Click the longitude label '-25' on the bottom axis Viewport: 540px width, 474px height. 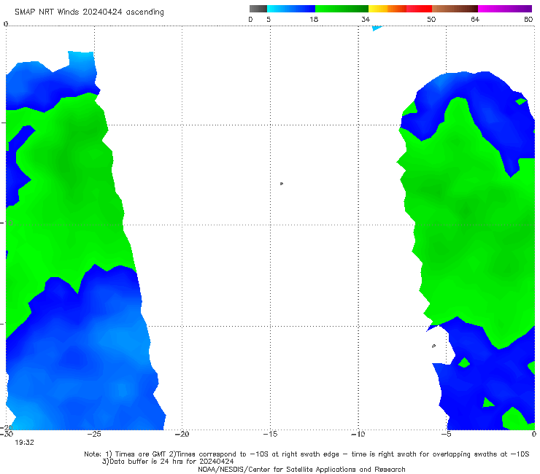94,434
